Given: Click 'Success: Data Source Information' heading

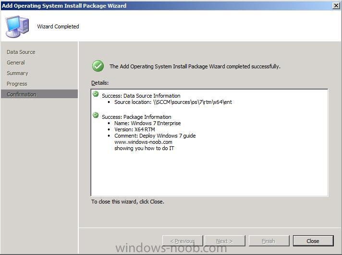Looking at the screenshot, I should pos(141,96).
